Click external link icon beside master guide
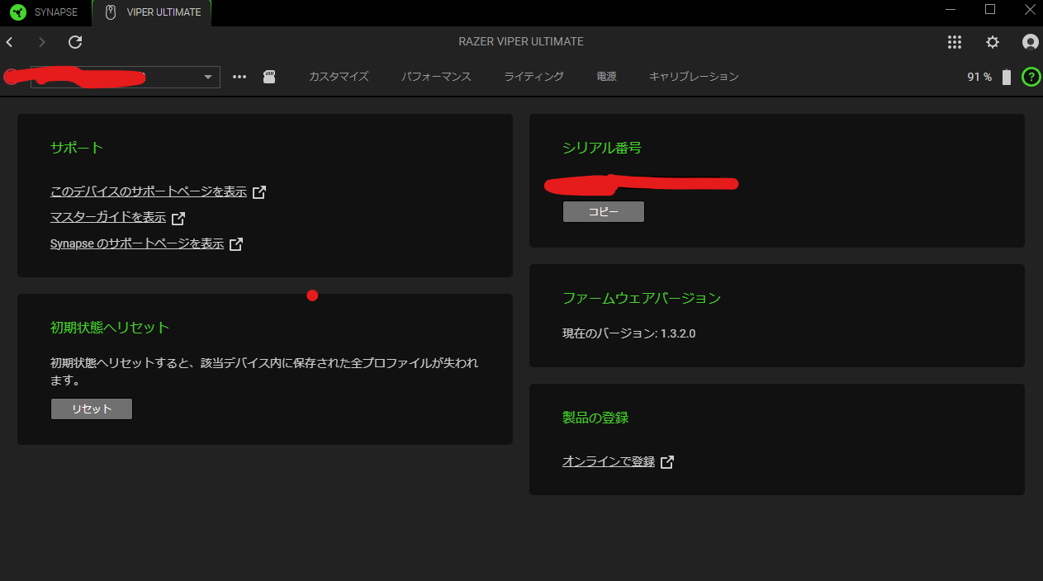Viewport: 1043px width, 581px height. tap(178, 218)
